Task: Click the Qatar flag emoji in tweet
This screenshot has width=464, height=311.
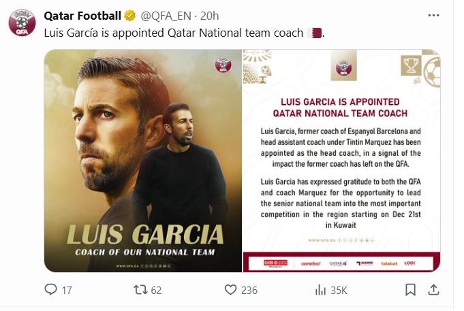Action: [314, 33]
